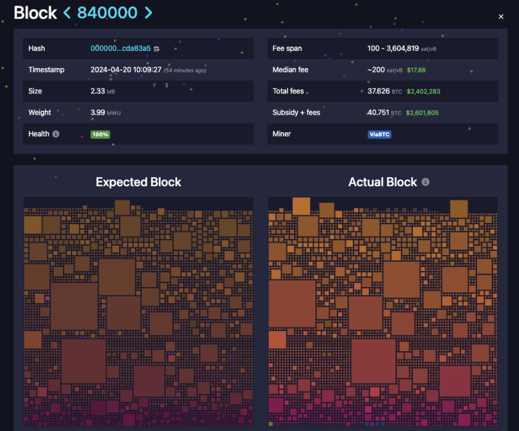This screenshot has height=431, width=519.
Task: Click the Fee span value 100 - 3,604,819
Action: [393, 49]
